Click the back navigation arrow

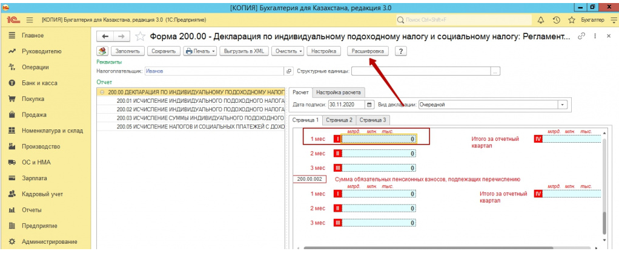pos(105,36)
